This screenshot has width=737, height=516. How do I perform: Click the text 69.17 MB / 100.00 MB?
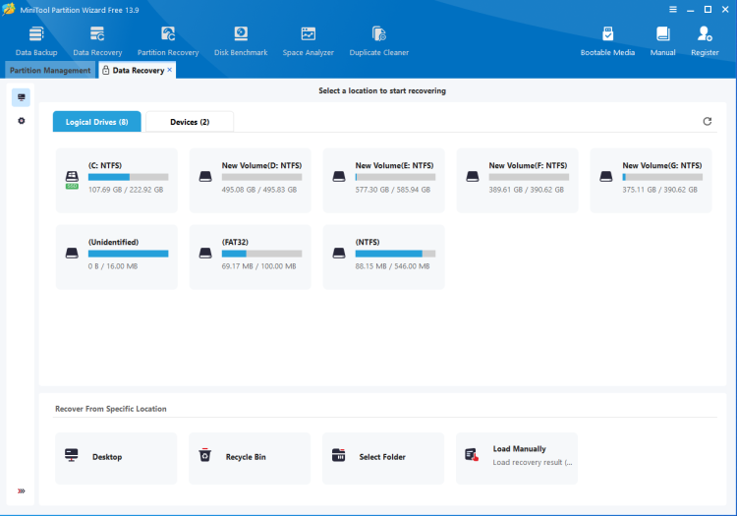pyautogui.click(x=259, y=266)
